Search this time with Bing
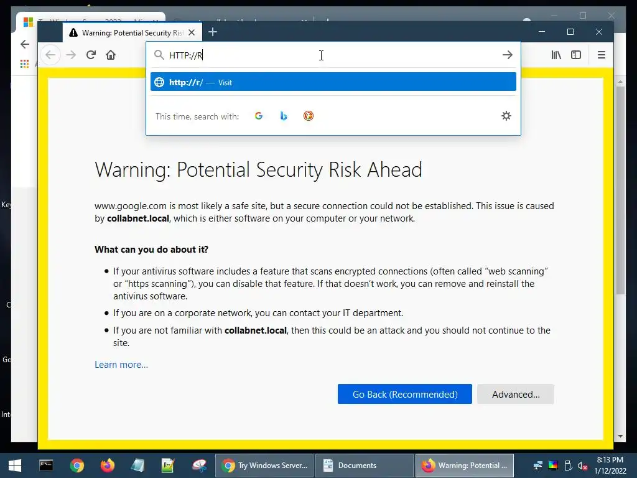 [284, 116]
